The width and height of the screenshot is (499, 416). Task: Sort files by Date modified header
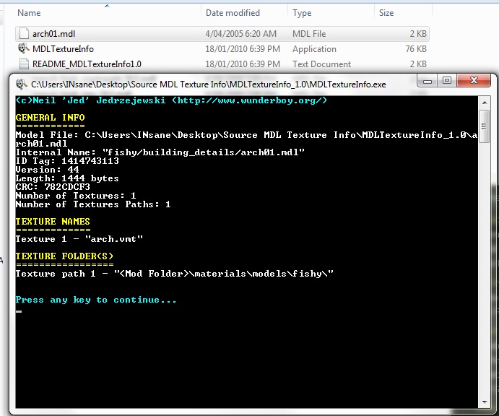233,13
